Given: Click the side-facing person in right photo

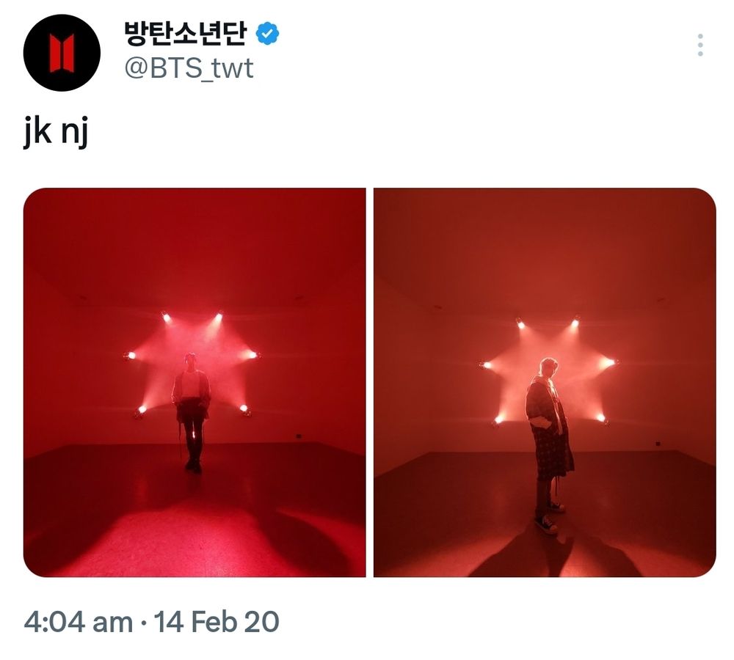Looking at the screenshot, I should [548, 444].
